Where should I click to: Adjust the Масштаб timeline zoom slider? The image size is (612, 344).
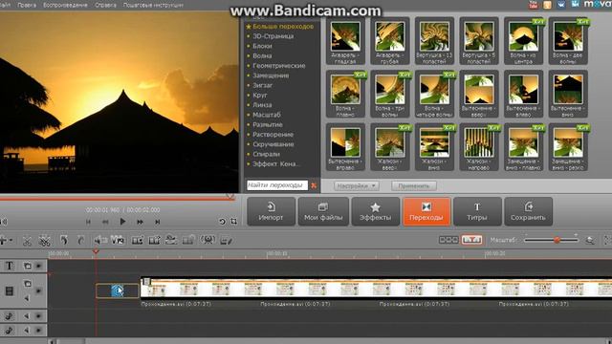click(x=551, y=240)
